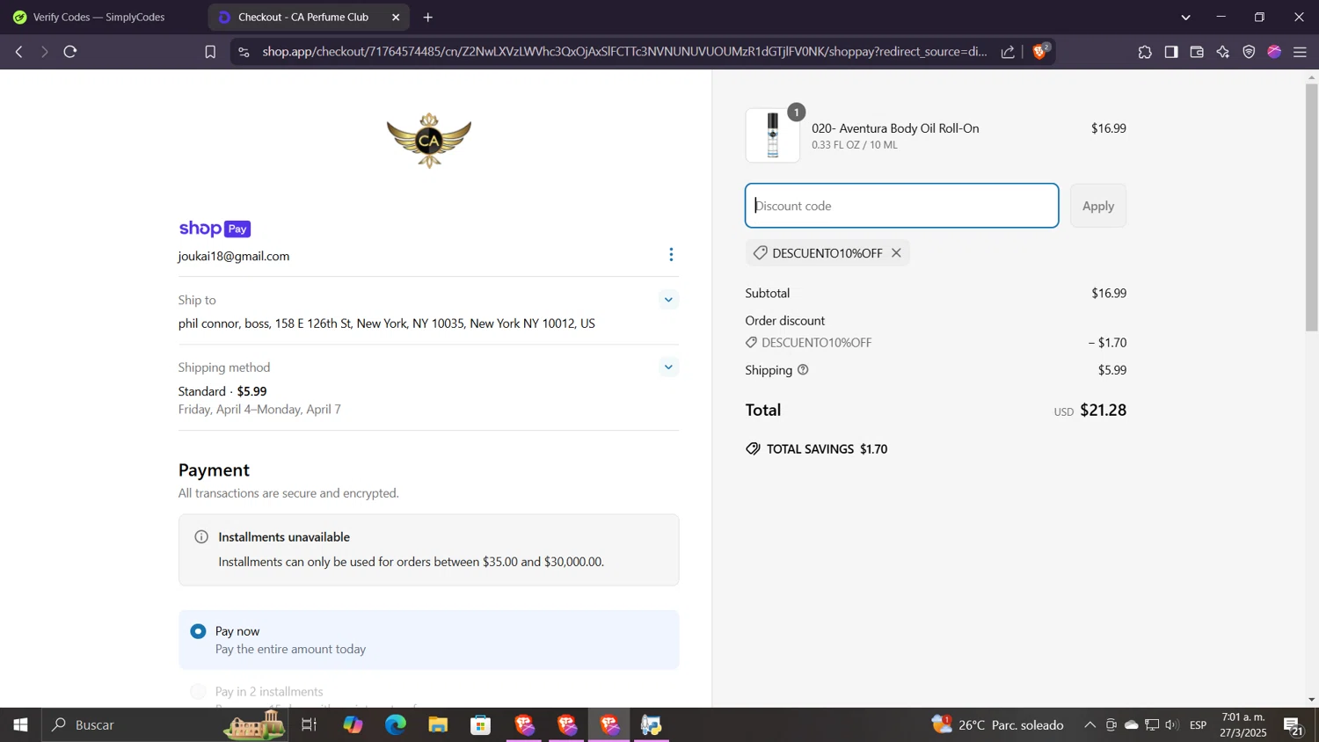
Task: Close the Checkout tab
Action: 396,17
